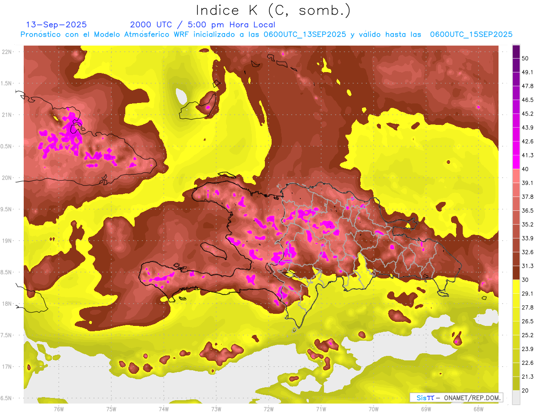537x415 pixels.
Task: Click the dark purple top segment of the color scale
Action: (516, 51)
